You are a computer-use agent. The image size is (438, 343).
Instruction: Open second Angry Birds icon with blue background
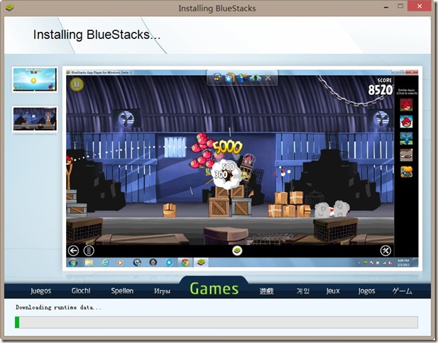tap(406, 122)
